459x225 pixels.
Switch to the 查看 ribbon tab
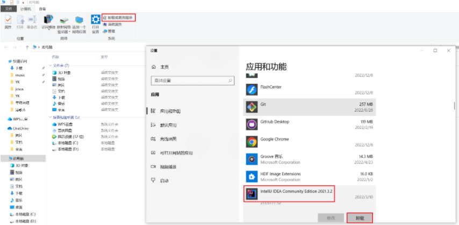[42, 9]
